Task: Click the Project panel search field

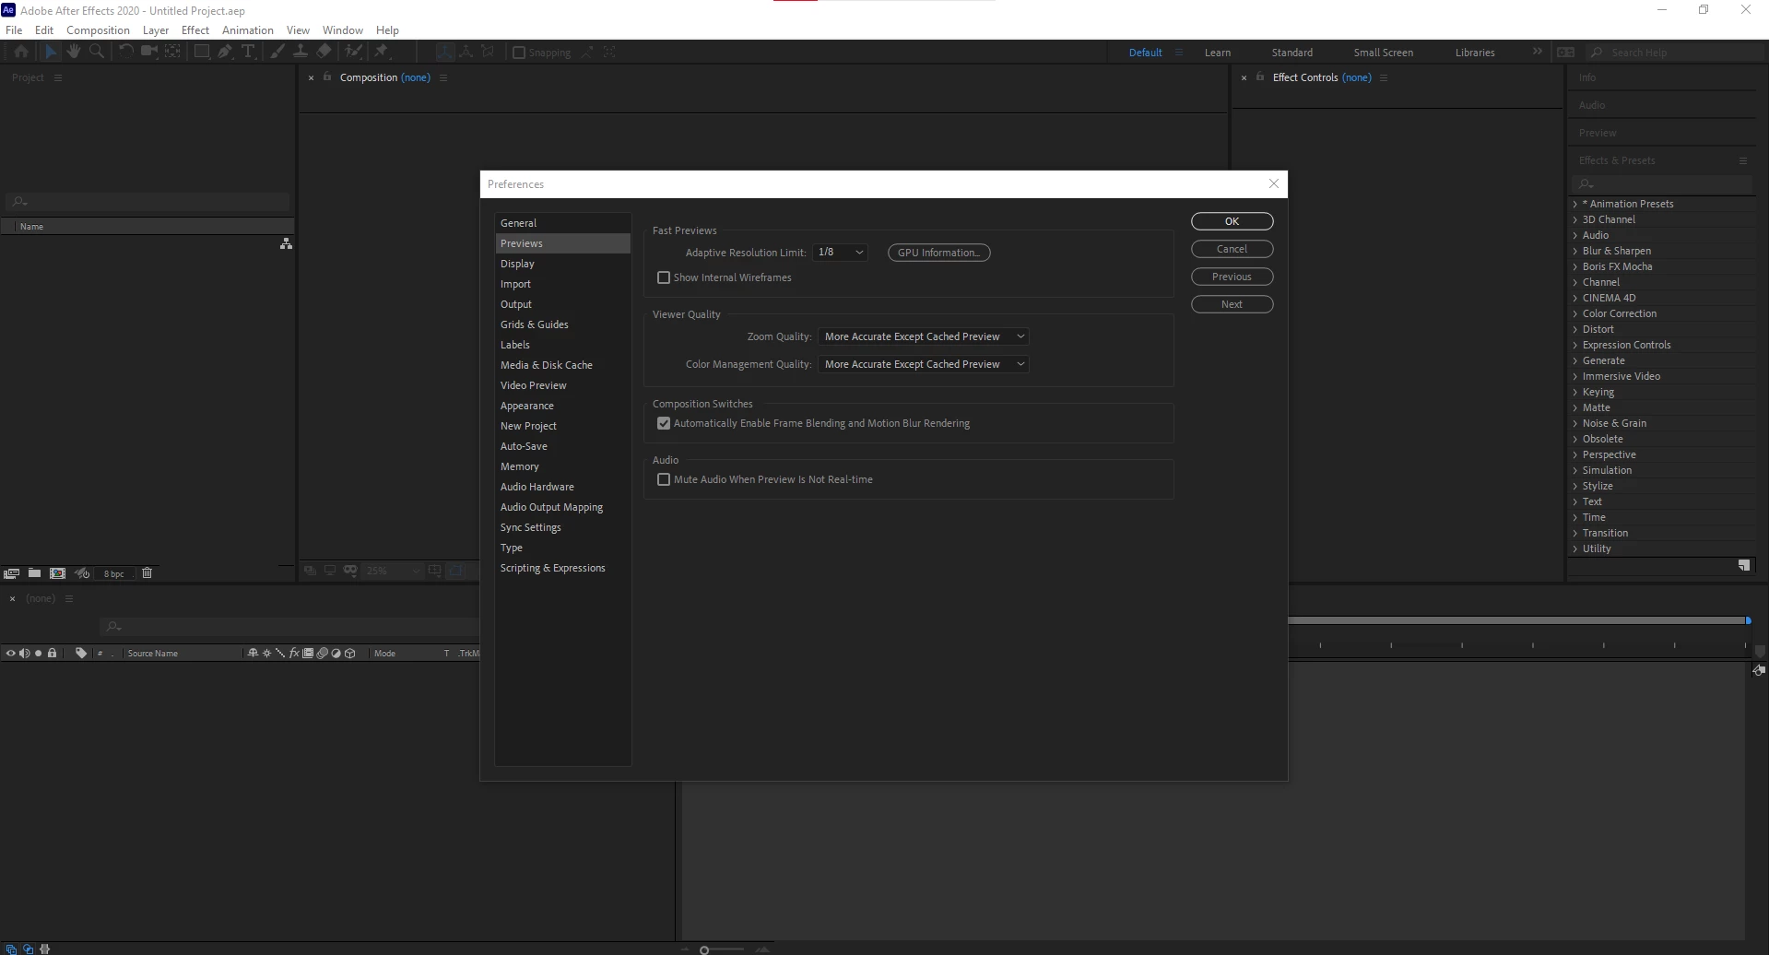Action: (147, 202)
